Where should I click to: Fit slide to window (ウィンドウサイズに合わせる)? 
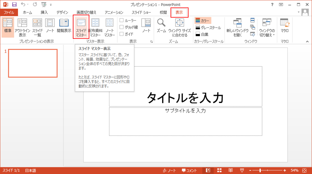179,27
